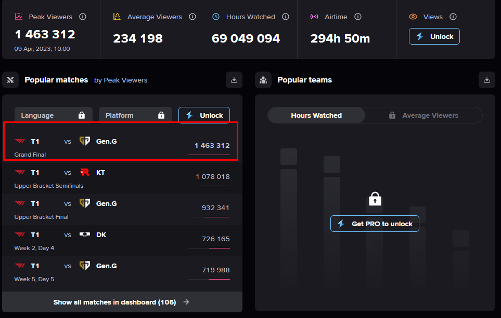The image size is (501, 318).
Task: Open the locked Platform filter
Action: point(135,115)
